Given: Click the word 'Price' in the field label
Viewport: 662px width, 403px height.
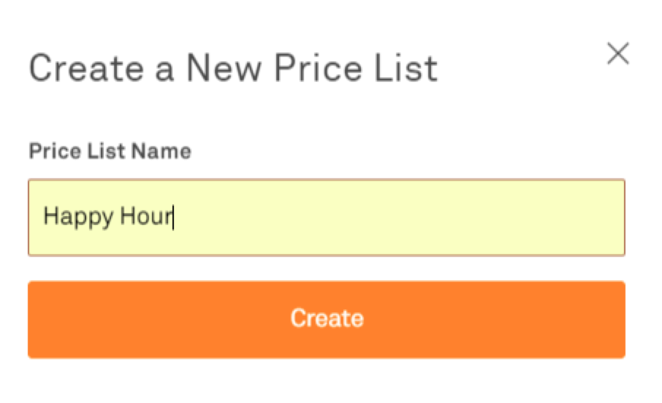Looking at the screenshot, I should tap(54, 152).
